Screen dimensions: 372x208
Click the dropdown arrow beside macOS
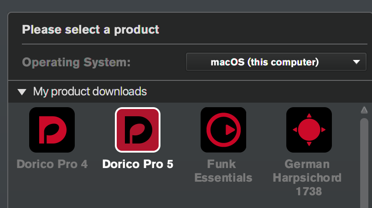tap(356, 62)
